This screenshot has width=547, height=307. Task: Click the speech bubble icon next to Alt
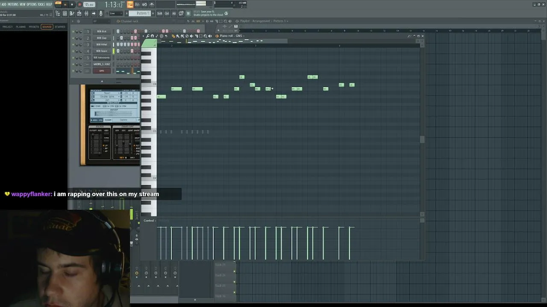click(x=181, y=14)
